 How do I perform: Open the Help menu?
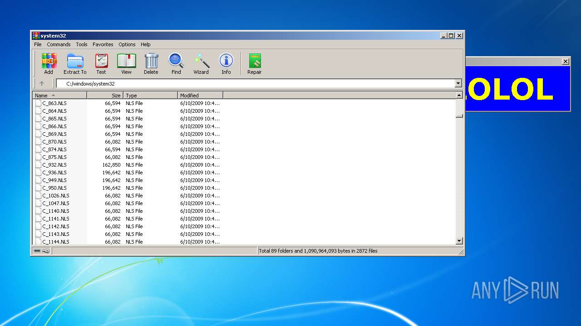point(145,44)
